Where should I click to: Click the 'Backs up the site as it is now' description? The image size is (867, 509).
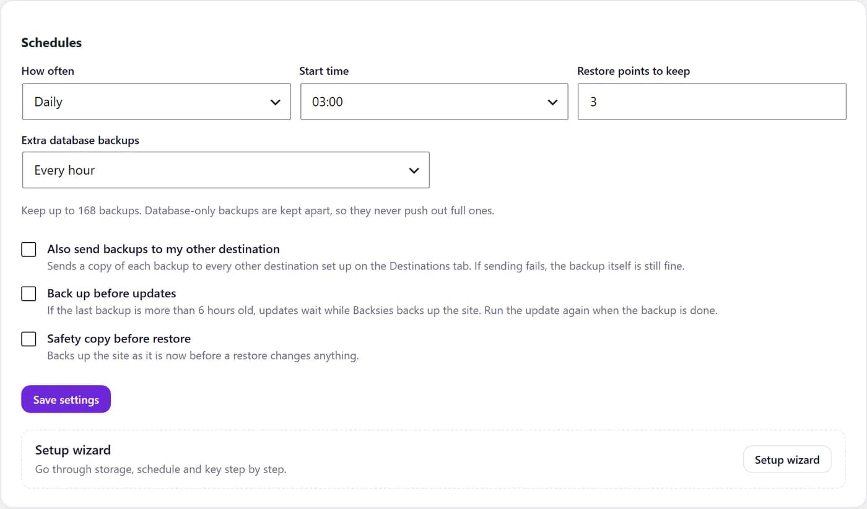point(203,356)
